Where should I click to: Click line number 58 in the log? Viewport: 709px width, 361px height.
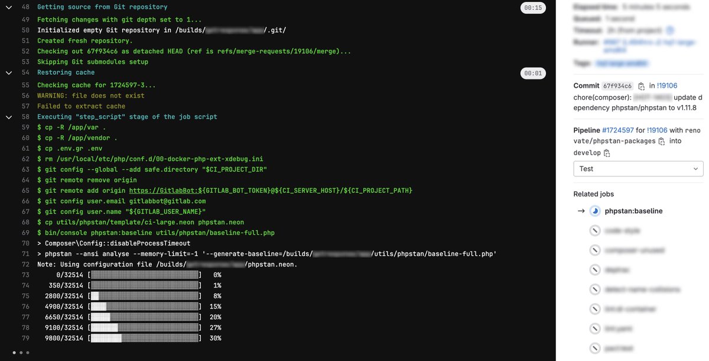coord(25,117)
